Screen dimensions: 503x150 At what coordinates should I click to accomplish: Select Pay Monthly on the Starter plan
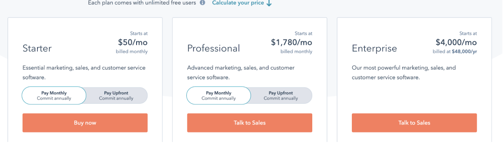(x=54, y=96)
